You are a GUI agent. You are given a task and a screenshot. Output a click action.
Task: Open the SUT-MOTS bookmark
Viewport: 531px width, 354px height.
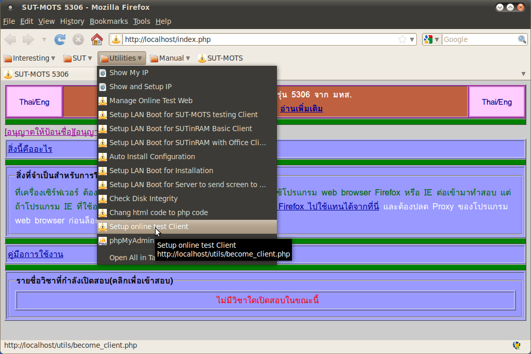(x=220, y=58)
